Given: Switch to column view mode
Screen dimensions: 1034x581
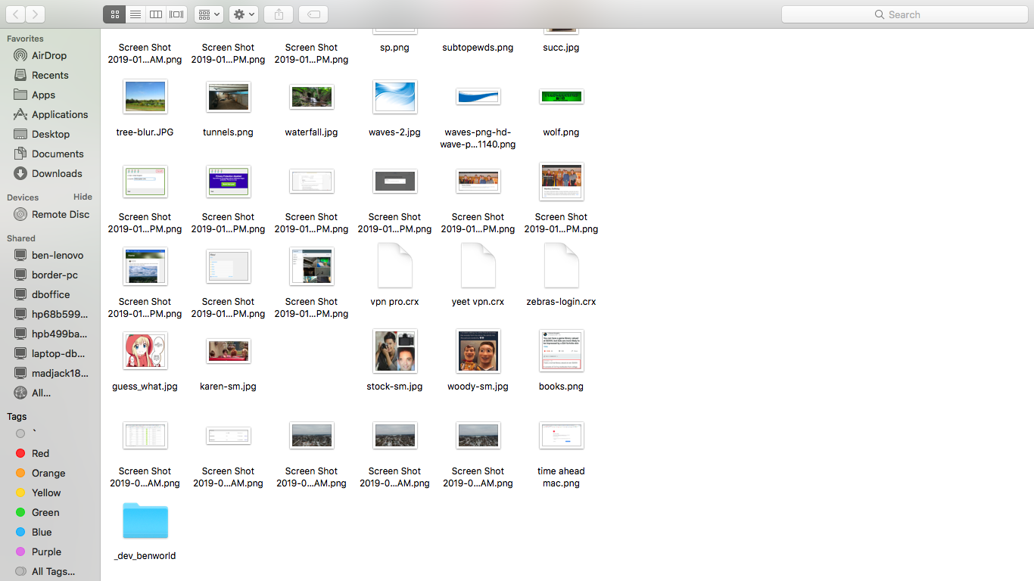Looking at the screenshot, I should [x=155, y=14].
